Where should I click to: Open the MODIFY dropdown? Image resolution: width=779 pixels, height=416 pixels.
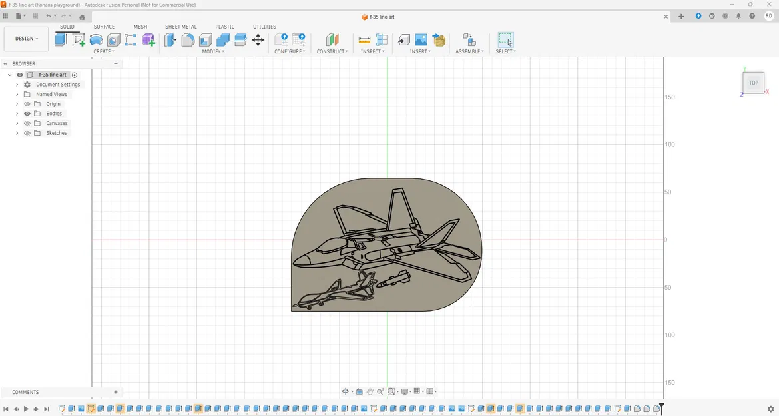point(212,51)
